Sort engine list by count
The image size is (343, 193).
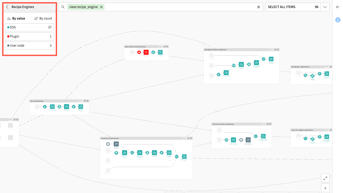(x=43, y=18)
